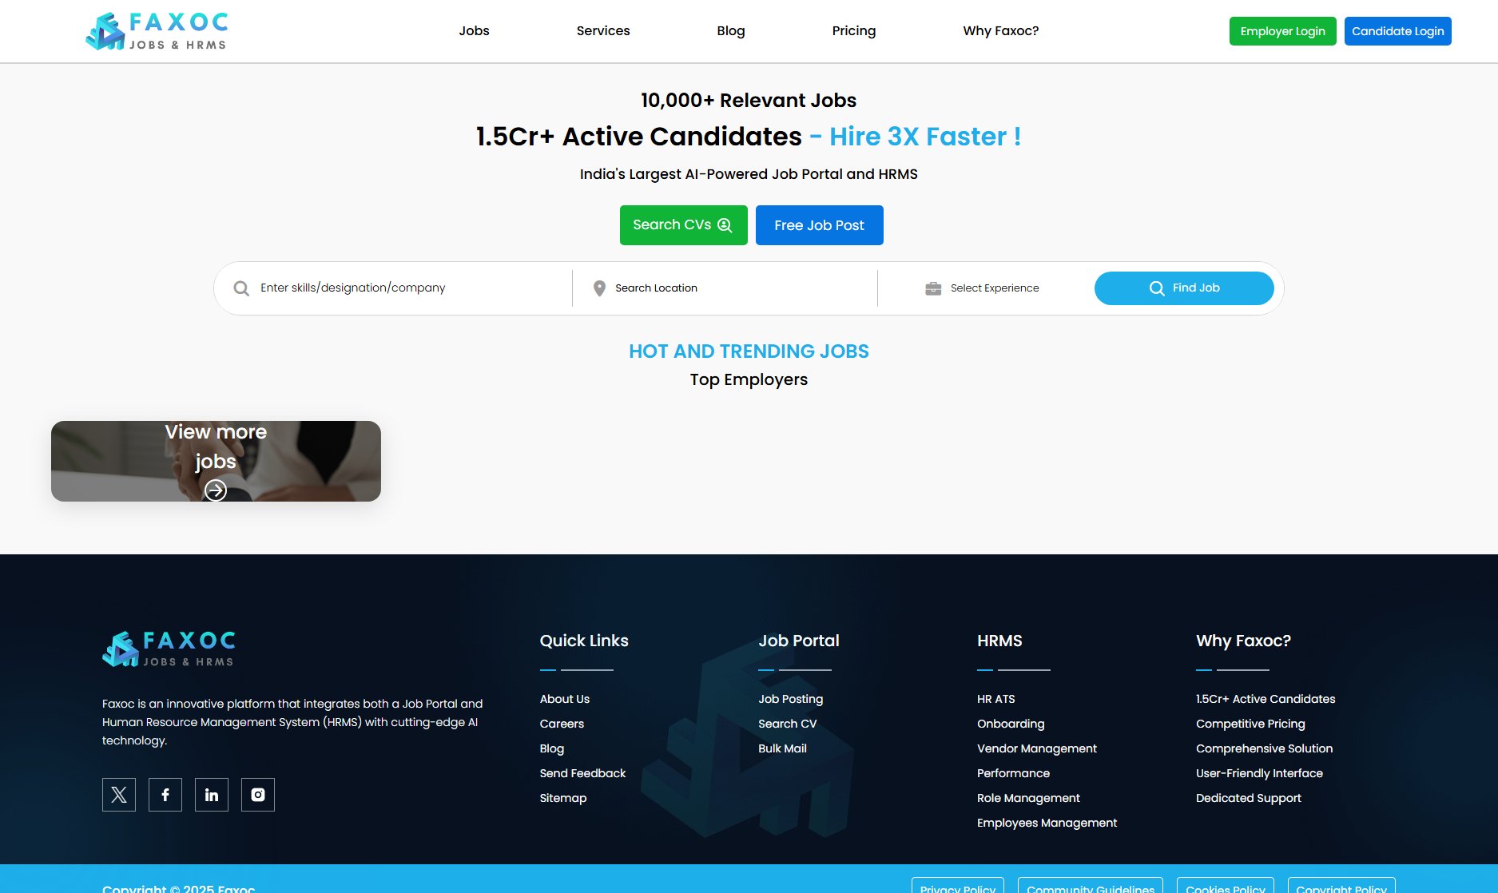This screenshot has height=893, width=1498.
Task: Click the location pin icon
Action: coord(599,288)
